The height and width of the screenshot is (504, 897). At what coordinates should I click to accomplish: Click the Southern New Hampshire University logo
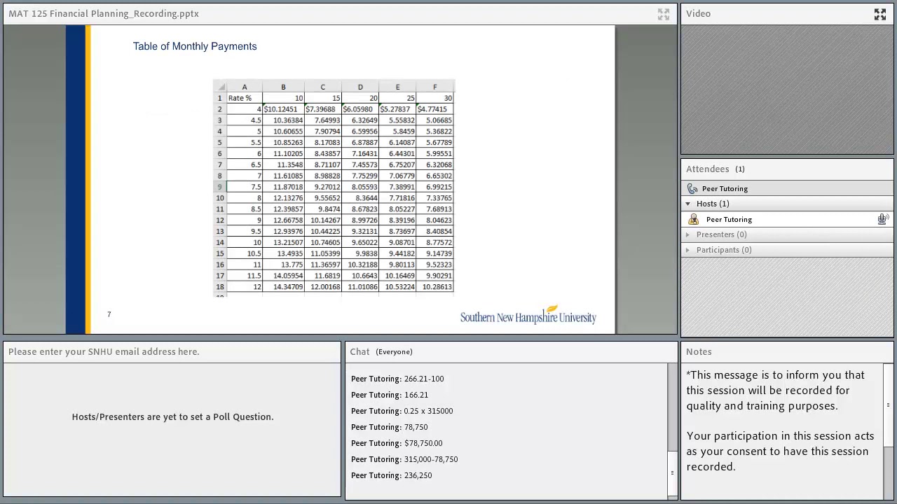tap(528, 316)
